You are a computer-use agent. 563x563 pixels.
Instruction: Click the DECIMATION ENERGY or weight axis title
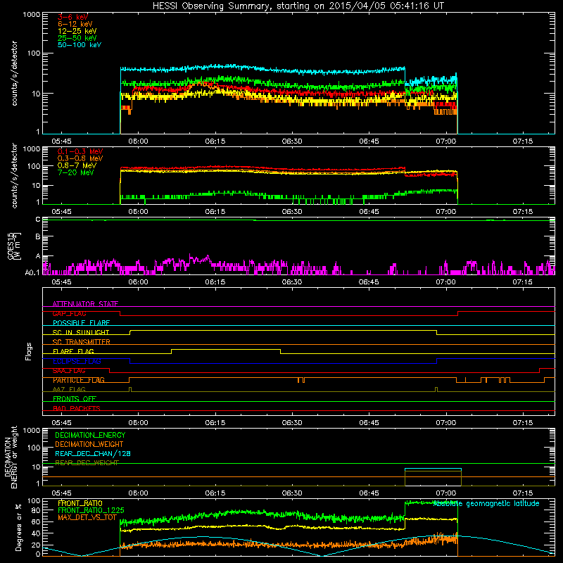click(x=11, y=457)
